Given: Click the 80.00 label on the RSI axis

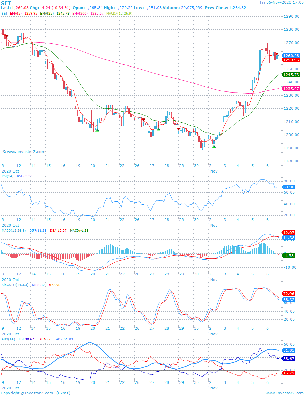Looking at the screenshot, I should coord(288,181).
